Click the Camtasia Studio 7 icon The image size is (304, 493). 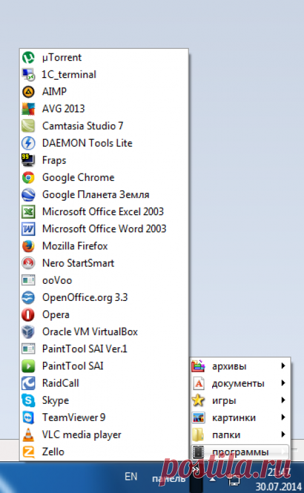click(28, 126)
